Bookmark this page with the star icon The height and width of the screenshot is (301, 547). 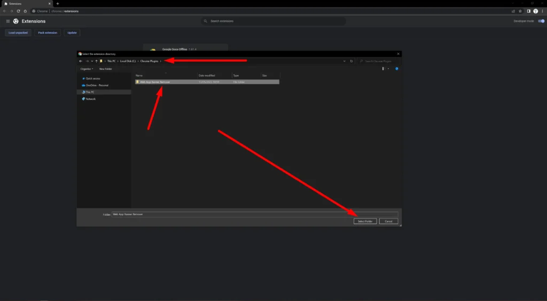[x=520, y=11]
